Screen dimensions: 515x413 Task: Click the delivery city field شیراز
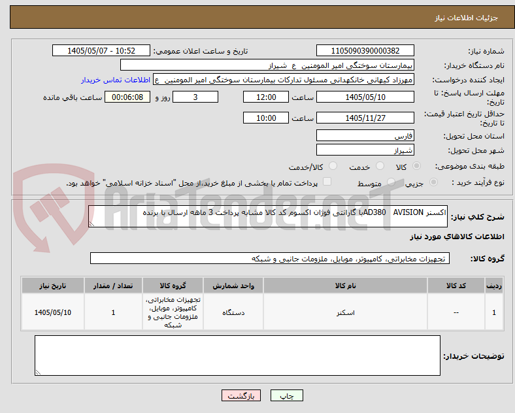(x=365, y=150)
